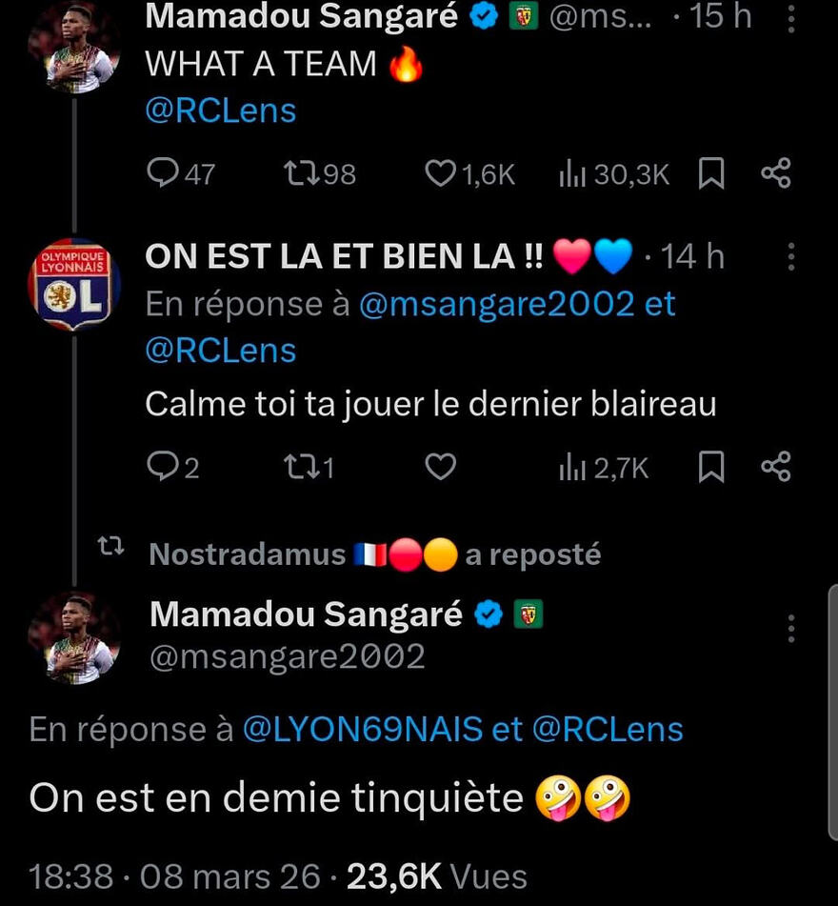This screenshot has height=906, width=838.
Task: Open the "Nostradamus a reposté" reposter profile
Action: pyautogui.click(x=248, y=554)
